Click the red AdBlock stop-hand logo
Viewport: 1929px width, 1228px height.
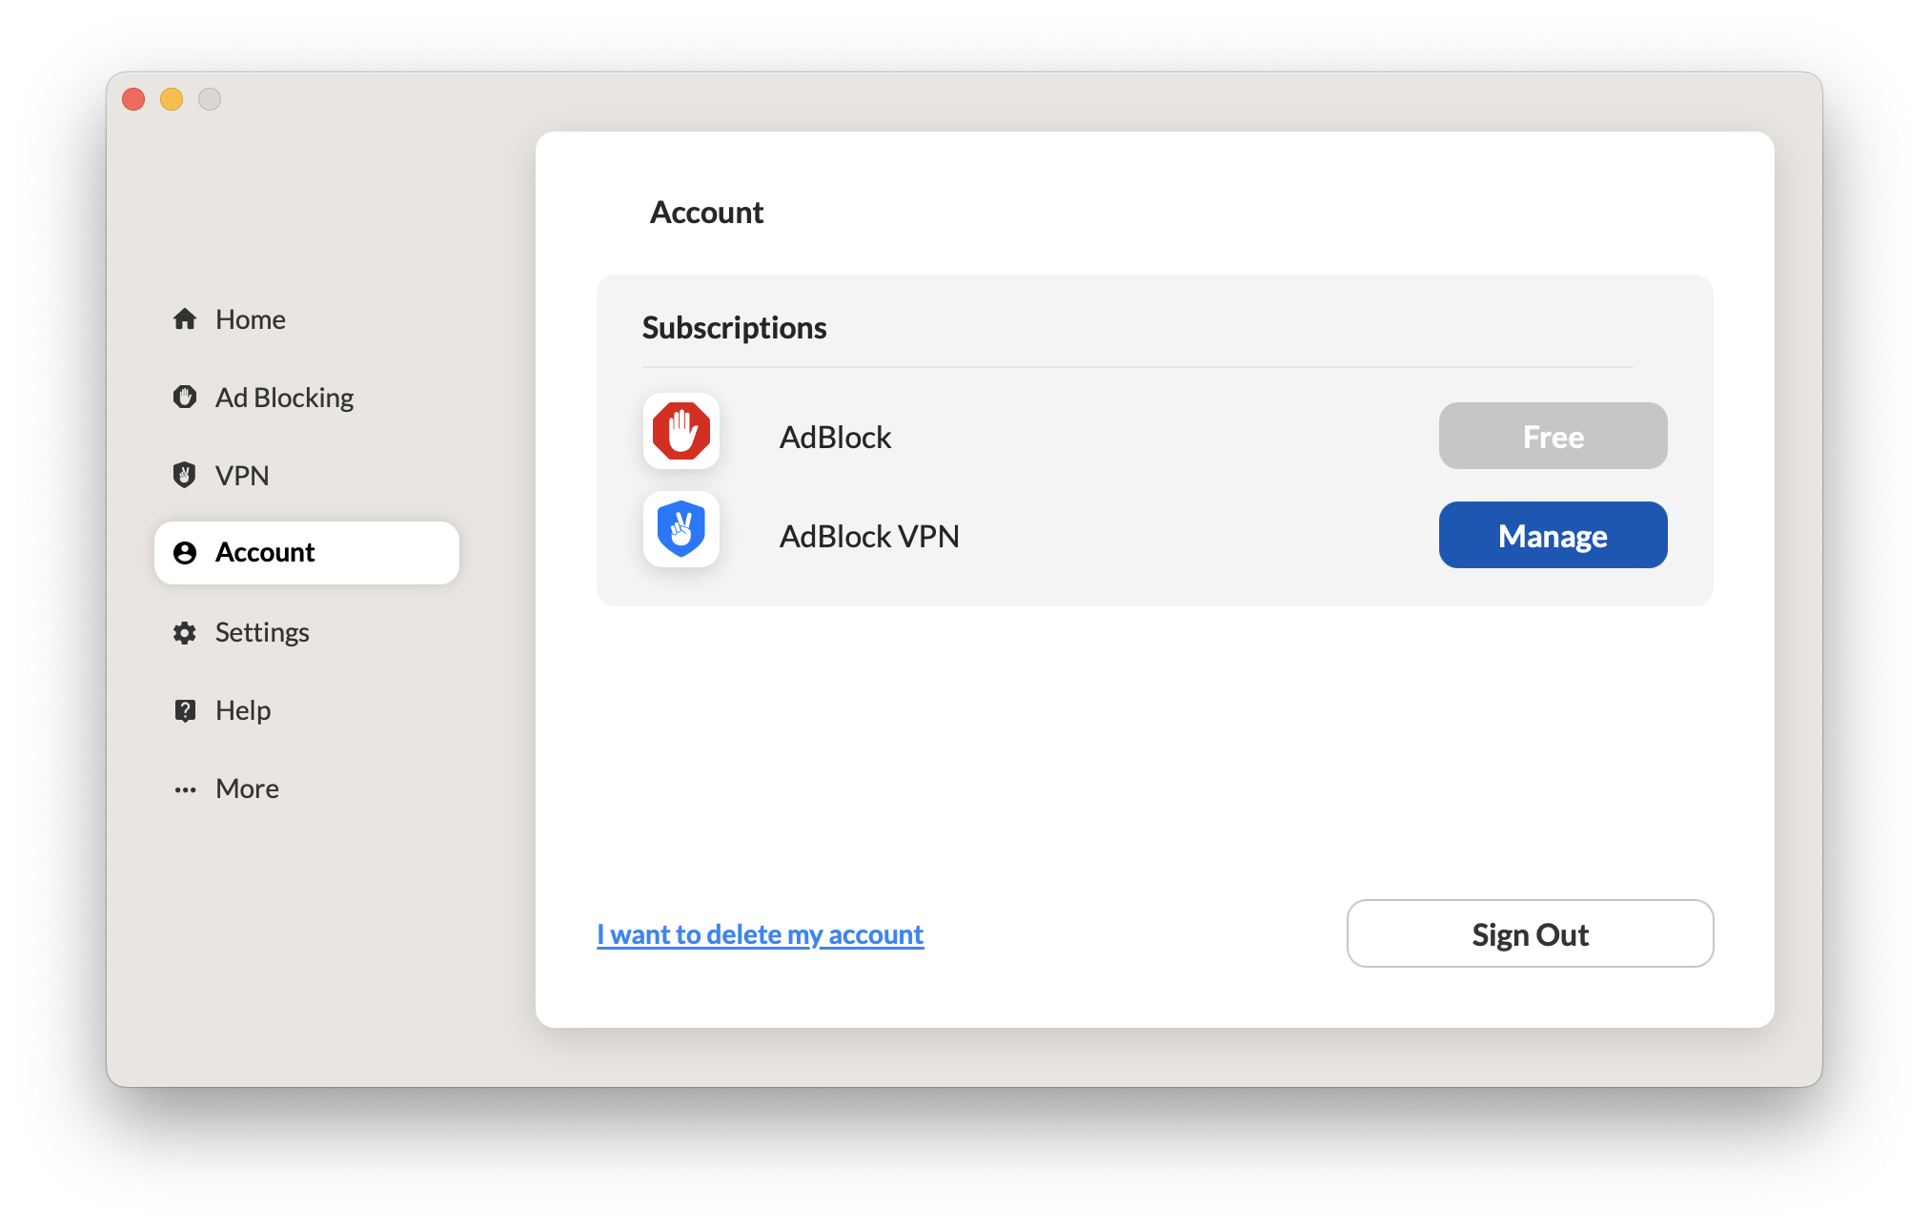click(681, 432)
